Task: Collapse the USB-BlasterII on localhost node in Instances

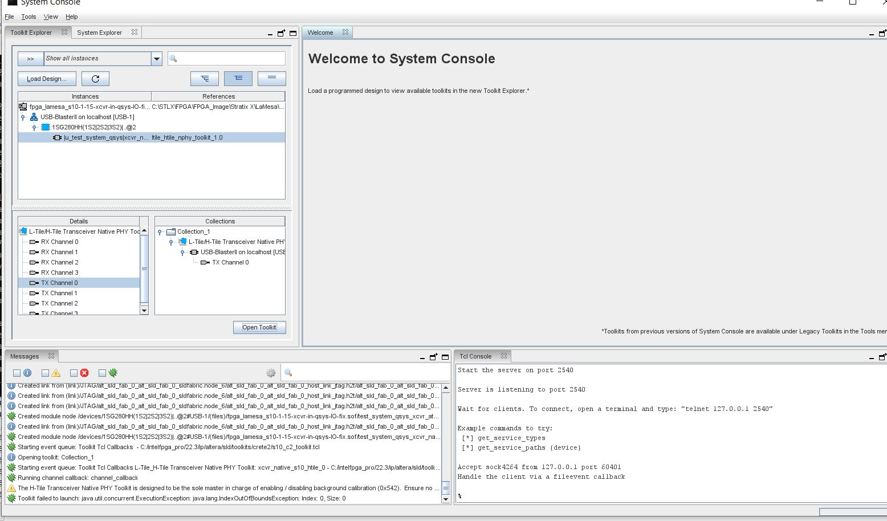Action: [x=23, y=117]
